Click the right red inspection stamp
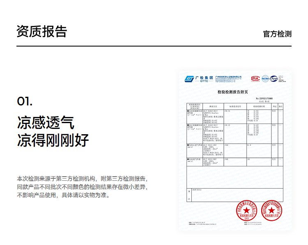This screenshot has height=245, width=308. click(271, 210)
